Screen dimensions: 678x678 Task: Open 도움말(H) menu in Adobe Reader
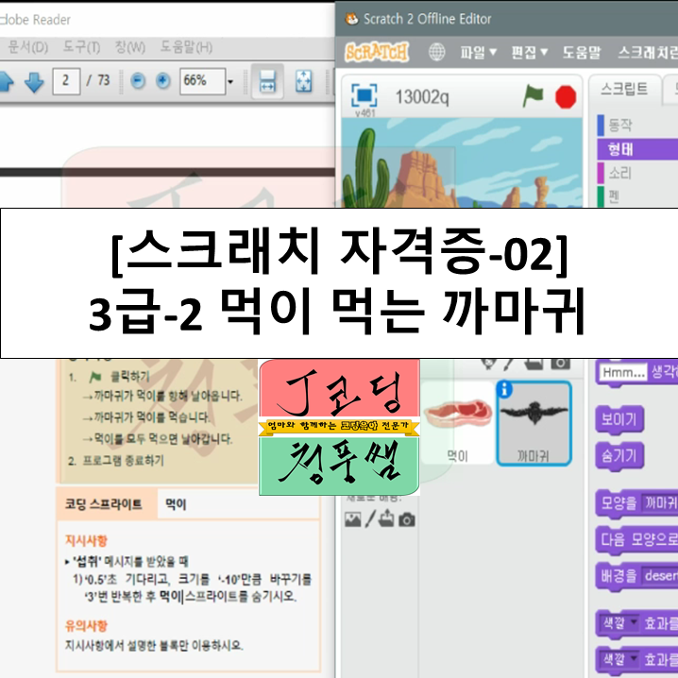pos(186,46)
